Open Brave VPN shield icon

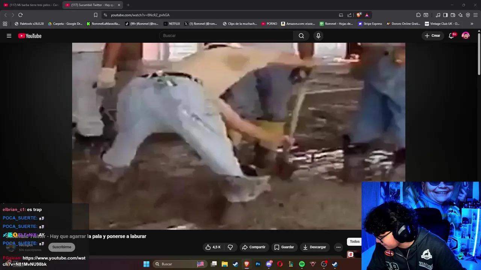click(468, 15)
